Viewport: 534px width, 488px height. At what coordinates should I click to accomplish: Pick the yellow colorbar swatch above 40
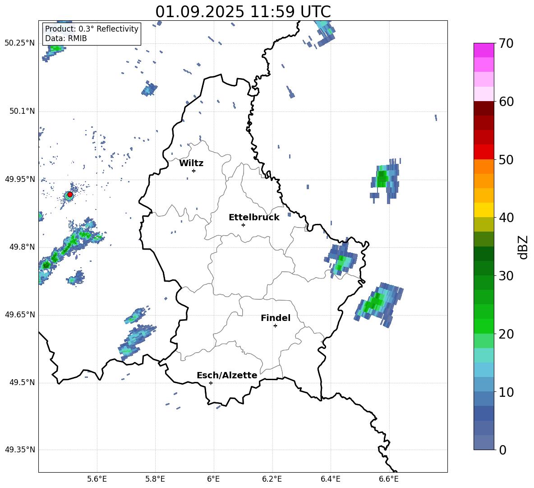click(483, 210)
